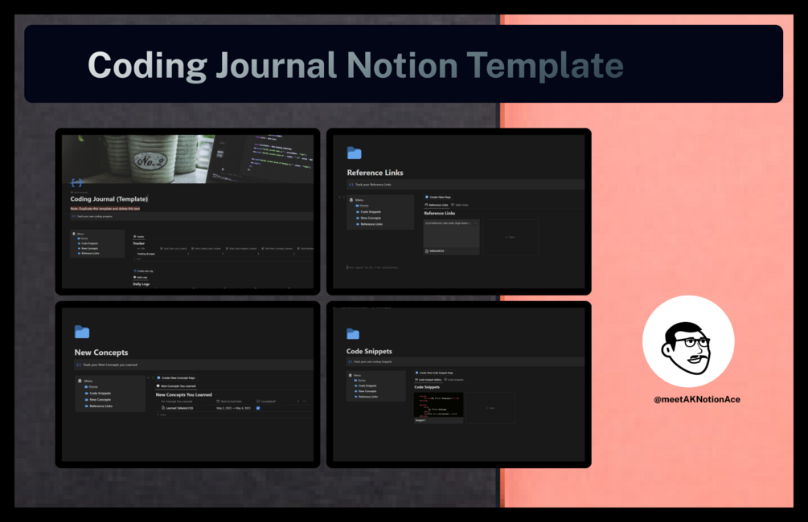The height and width of the screenshot is (522, 808).
Task: Open Home in the Coding Journal page menu
Action: pyautogui.click(x=83, y=239)
